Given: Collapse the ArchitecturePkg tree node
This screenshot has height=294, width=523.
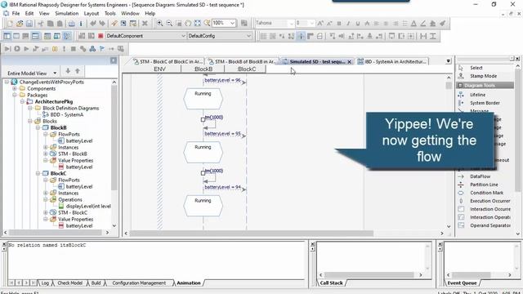Looking at the screenshot, I should tap(22, 101).
